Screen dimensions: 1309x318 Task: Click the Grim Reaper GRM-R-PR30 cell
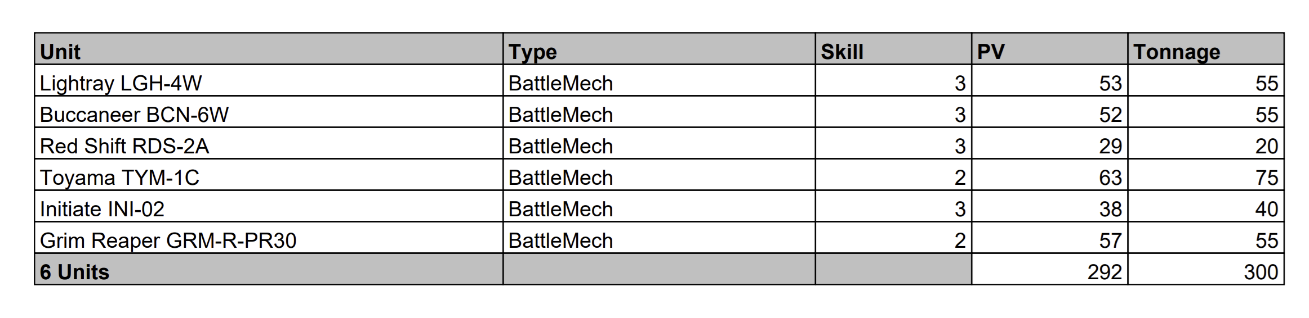(x=168, y=240)
